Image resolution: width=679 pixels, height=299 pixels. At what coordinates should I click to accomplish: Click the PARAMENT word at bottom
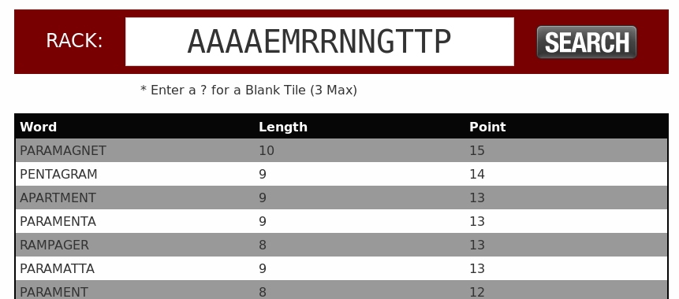tap(54, 292)
